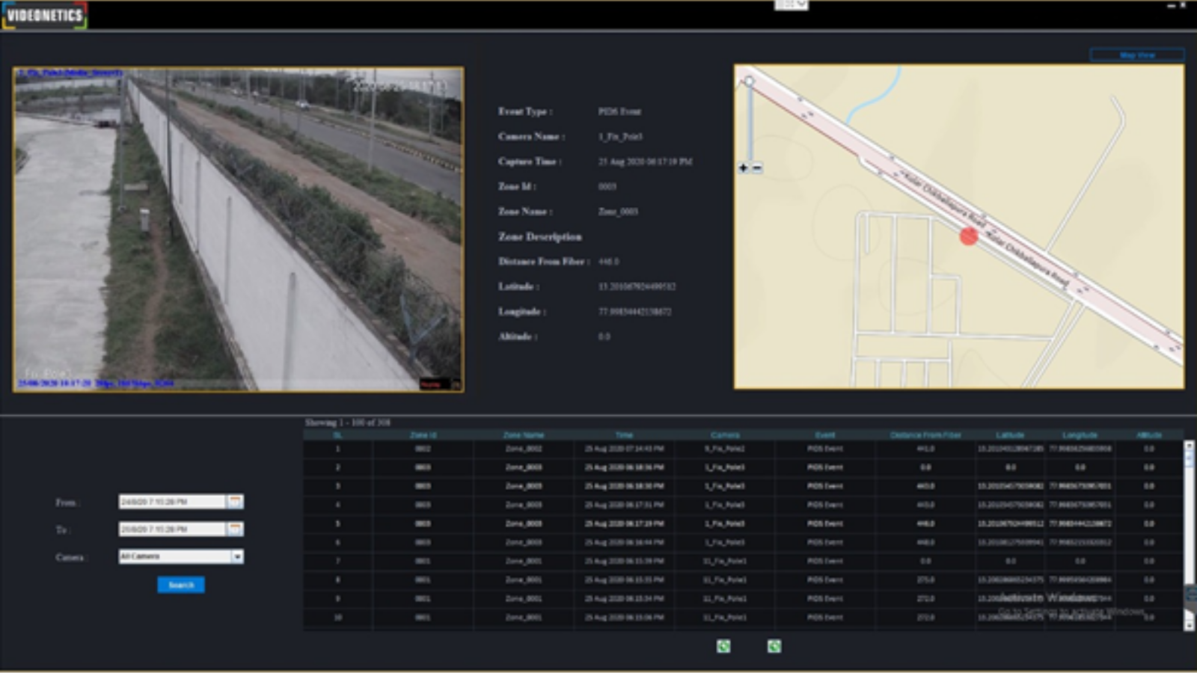Viewport: 1197px width, 673px height.
Task: Open the dropdown in the title bar
Action: pos(792,4)
